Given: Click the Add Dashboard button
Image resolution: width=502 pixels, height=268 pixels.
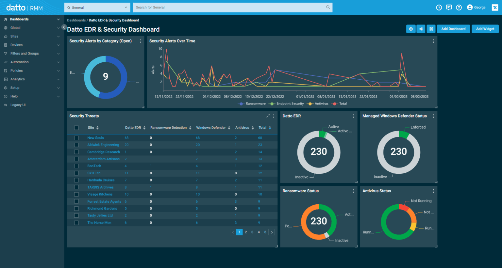Looking at the screenshot, I should pos(453,29).
